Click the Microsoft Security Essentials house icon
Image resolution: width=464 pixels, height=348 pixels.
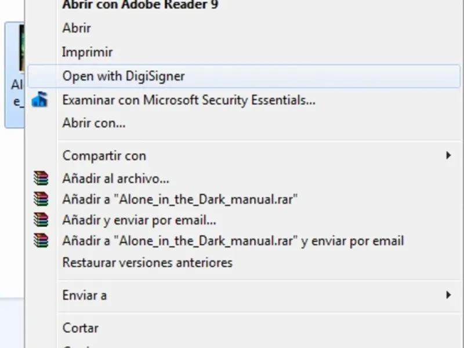tap(39, 100)
